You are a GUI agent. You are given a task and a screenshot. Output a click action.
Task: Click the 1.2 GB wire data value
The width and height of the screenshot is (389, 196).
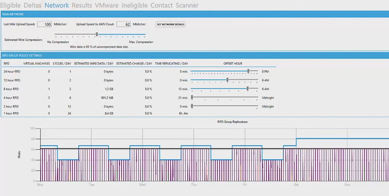coord(109,89)
